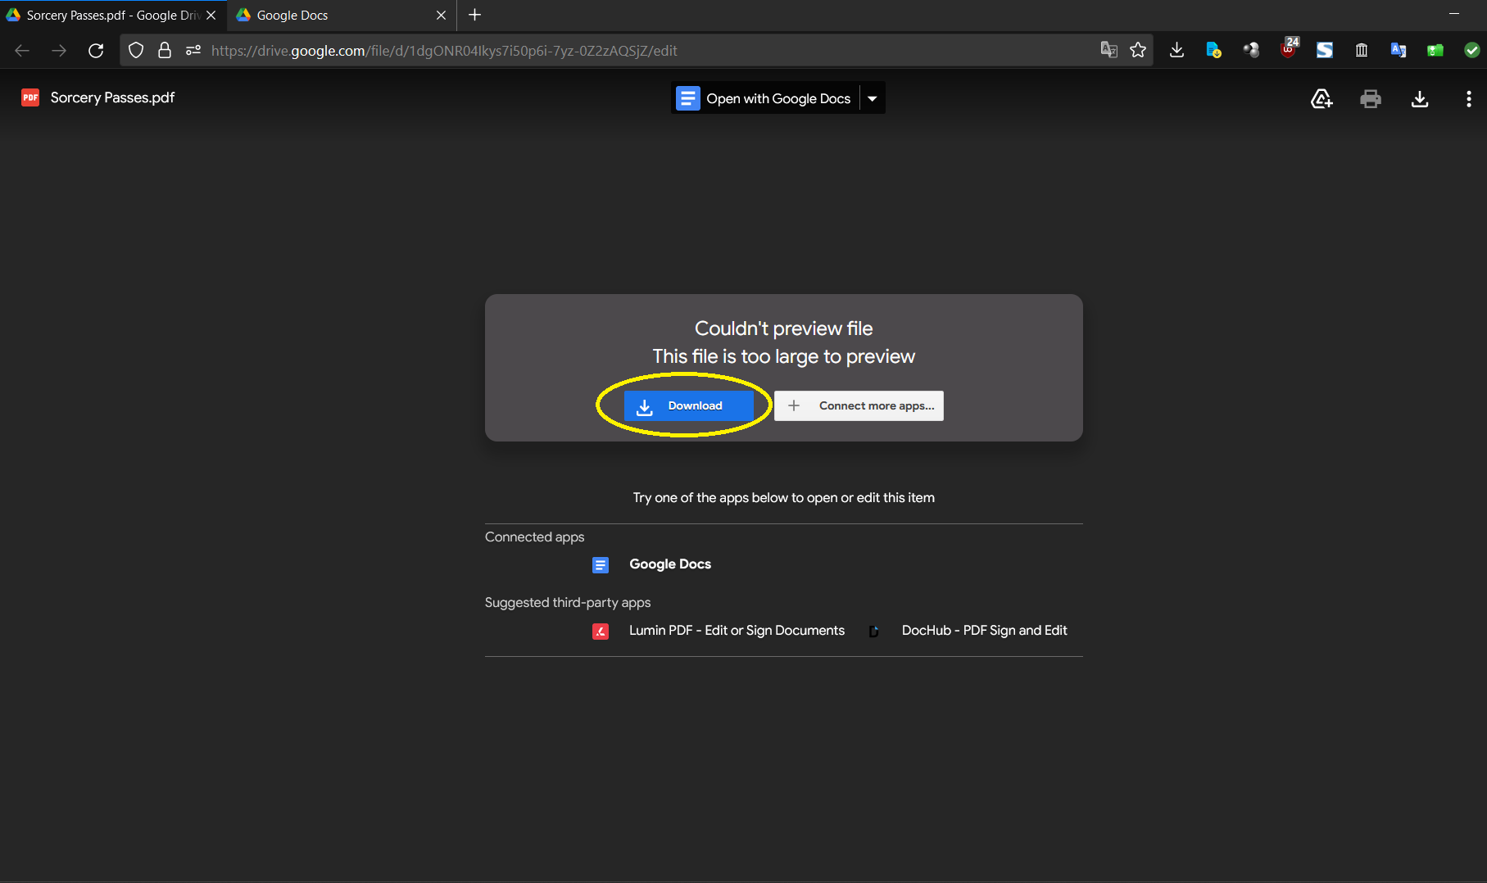Click Connect more apps button
The width and height of the screenshot is (1487, 883).
click(x=859, y=405)
